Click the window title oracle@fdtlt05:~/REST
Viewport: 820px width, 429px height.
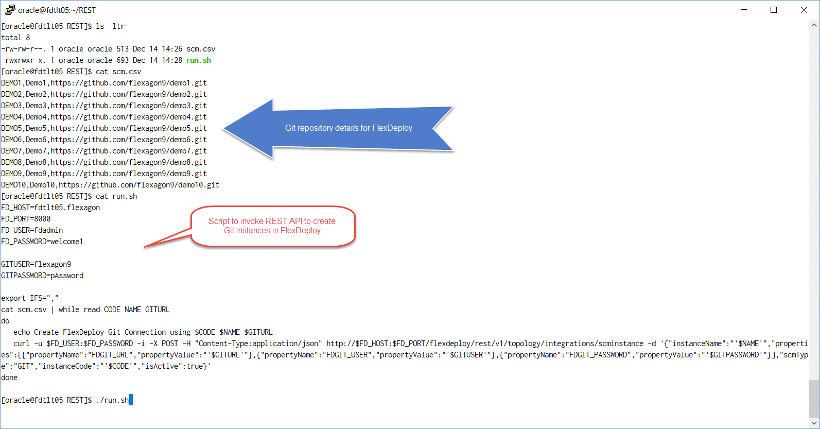57,10
